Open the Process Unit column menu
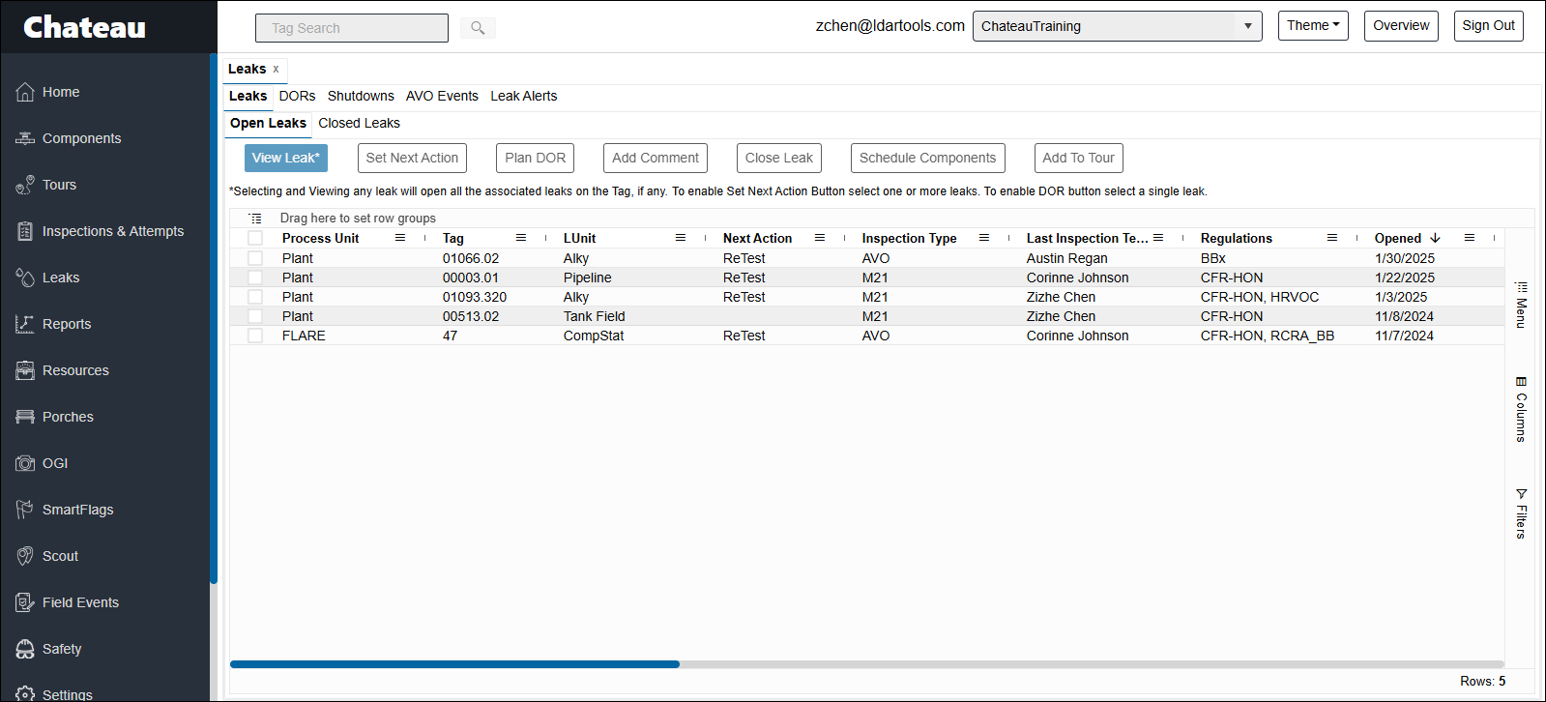This screenshot has height=702, width=1546. click(400, 238)
